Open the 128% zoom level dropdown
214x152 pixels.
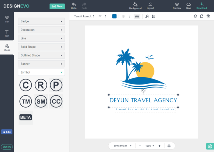pos(150,146)
